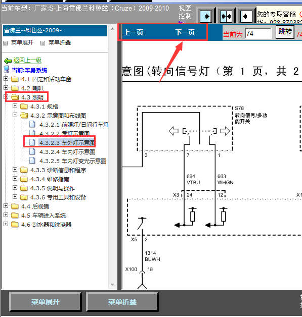This screenshot has height=317, width=302.
Task: Click the page icon of 4.3.2.5 车内灯变光示意图
Action: pos(32,161)
